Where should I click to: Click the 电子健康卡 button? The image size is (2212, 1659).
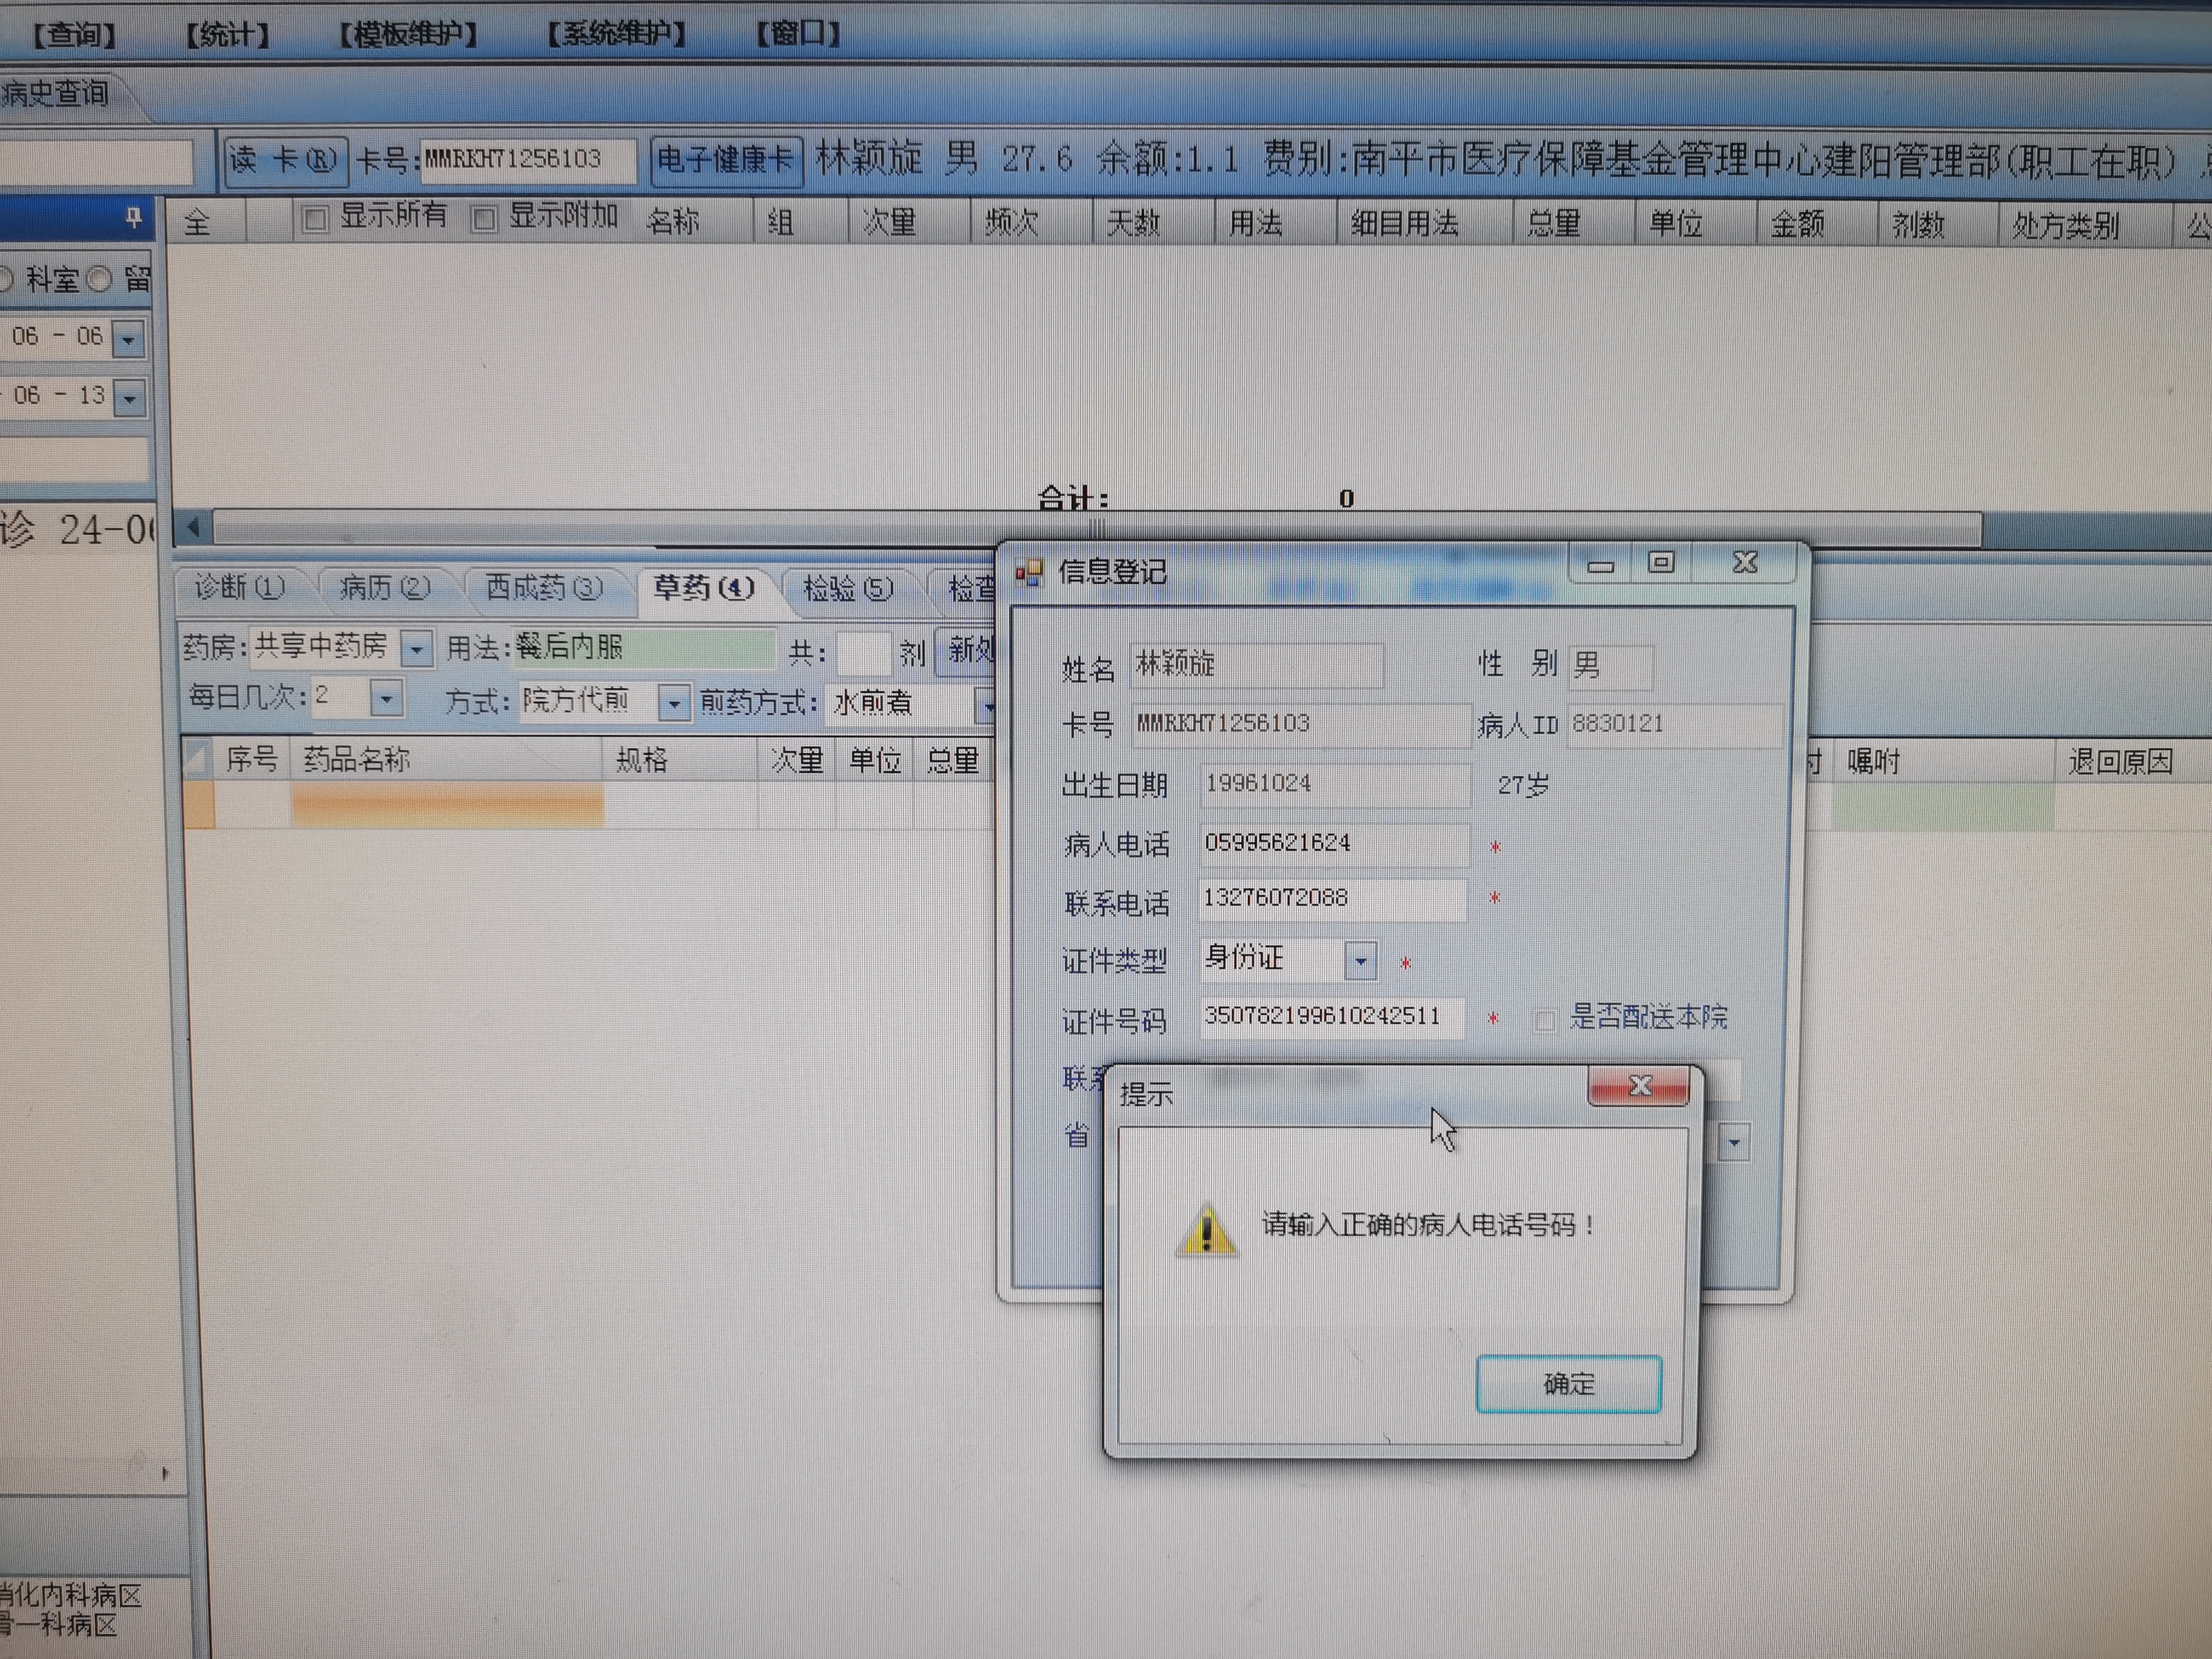[x=726, y=161]
